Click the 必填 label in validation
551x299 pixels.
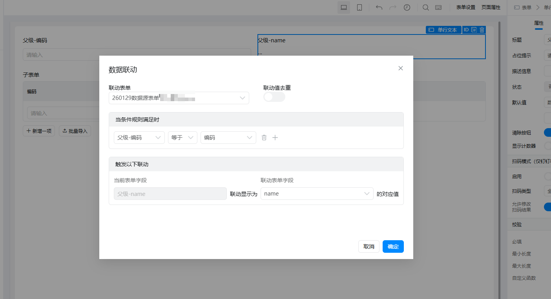[x=517, y=242]
